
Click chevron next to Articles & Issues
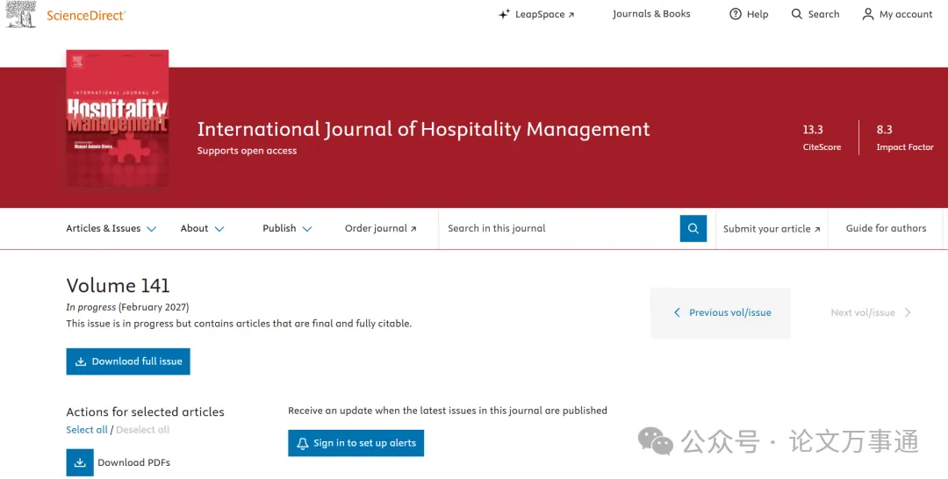point(152,229)
